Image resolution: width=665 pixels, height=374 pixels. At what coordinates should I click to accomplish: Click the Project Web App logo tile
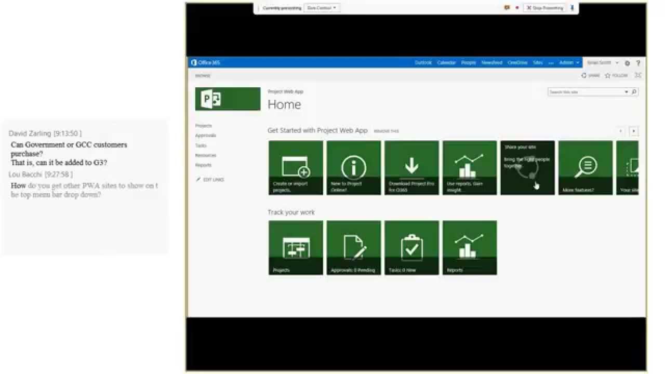click(x=228, y=99)
